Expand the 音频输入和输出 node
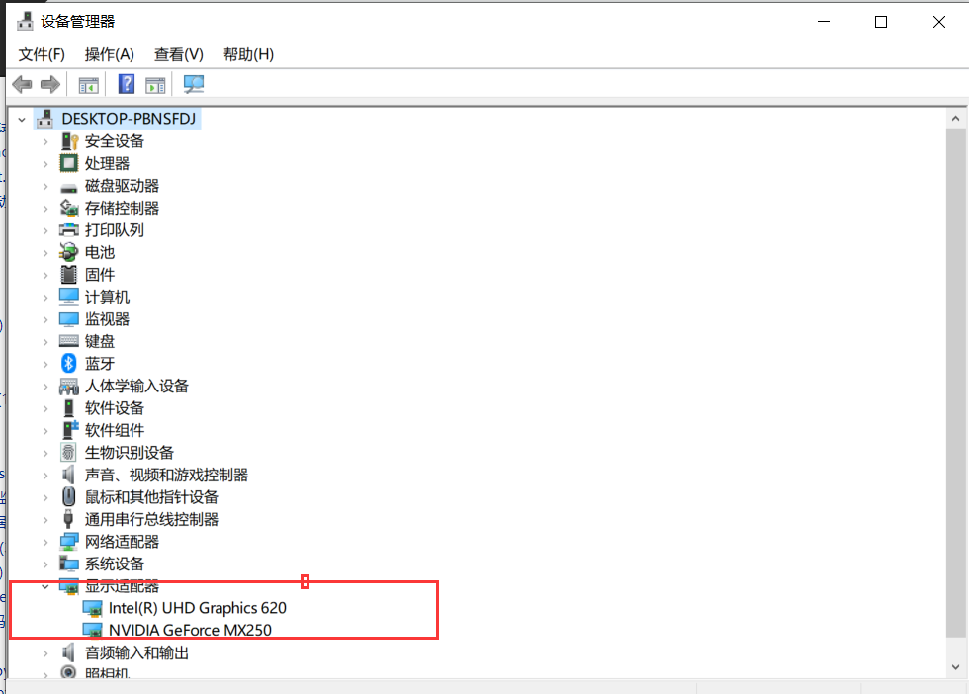The width and height of the screenshot is (969, 694). click(45, 653)
